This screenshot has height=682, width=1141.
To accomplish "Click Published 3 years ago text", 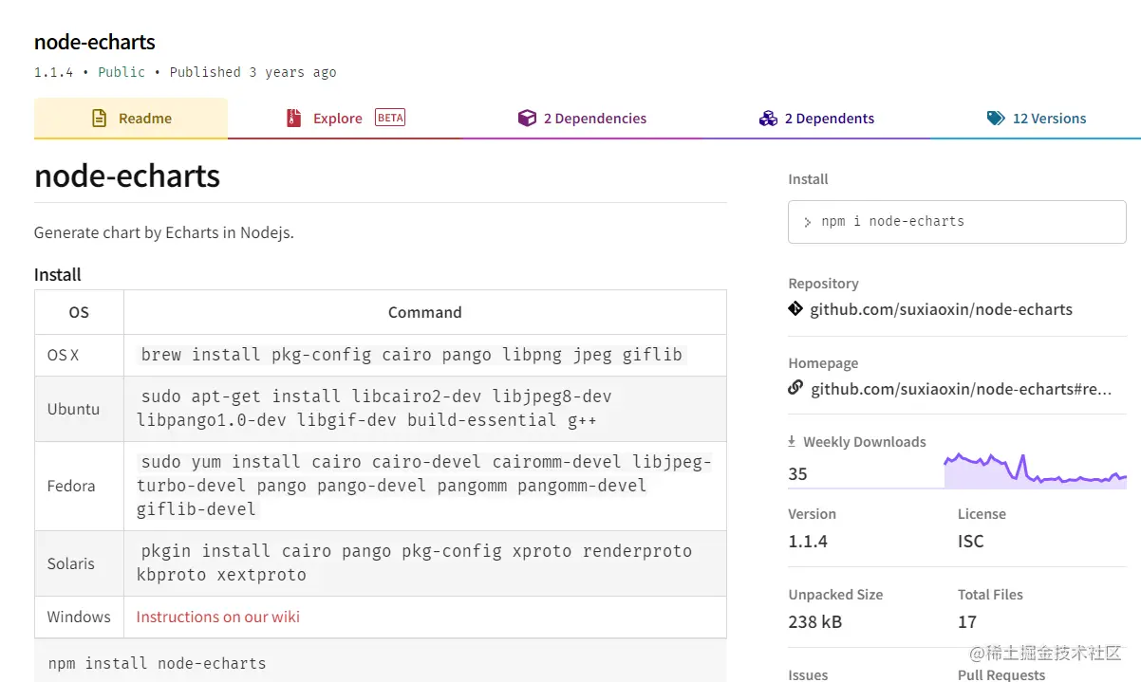I will pyautogui.click(x=253, y=72).
